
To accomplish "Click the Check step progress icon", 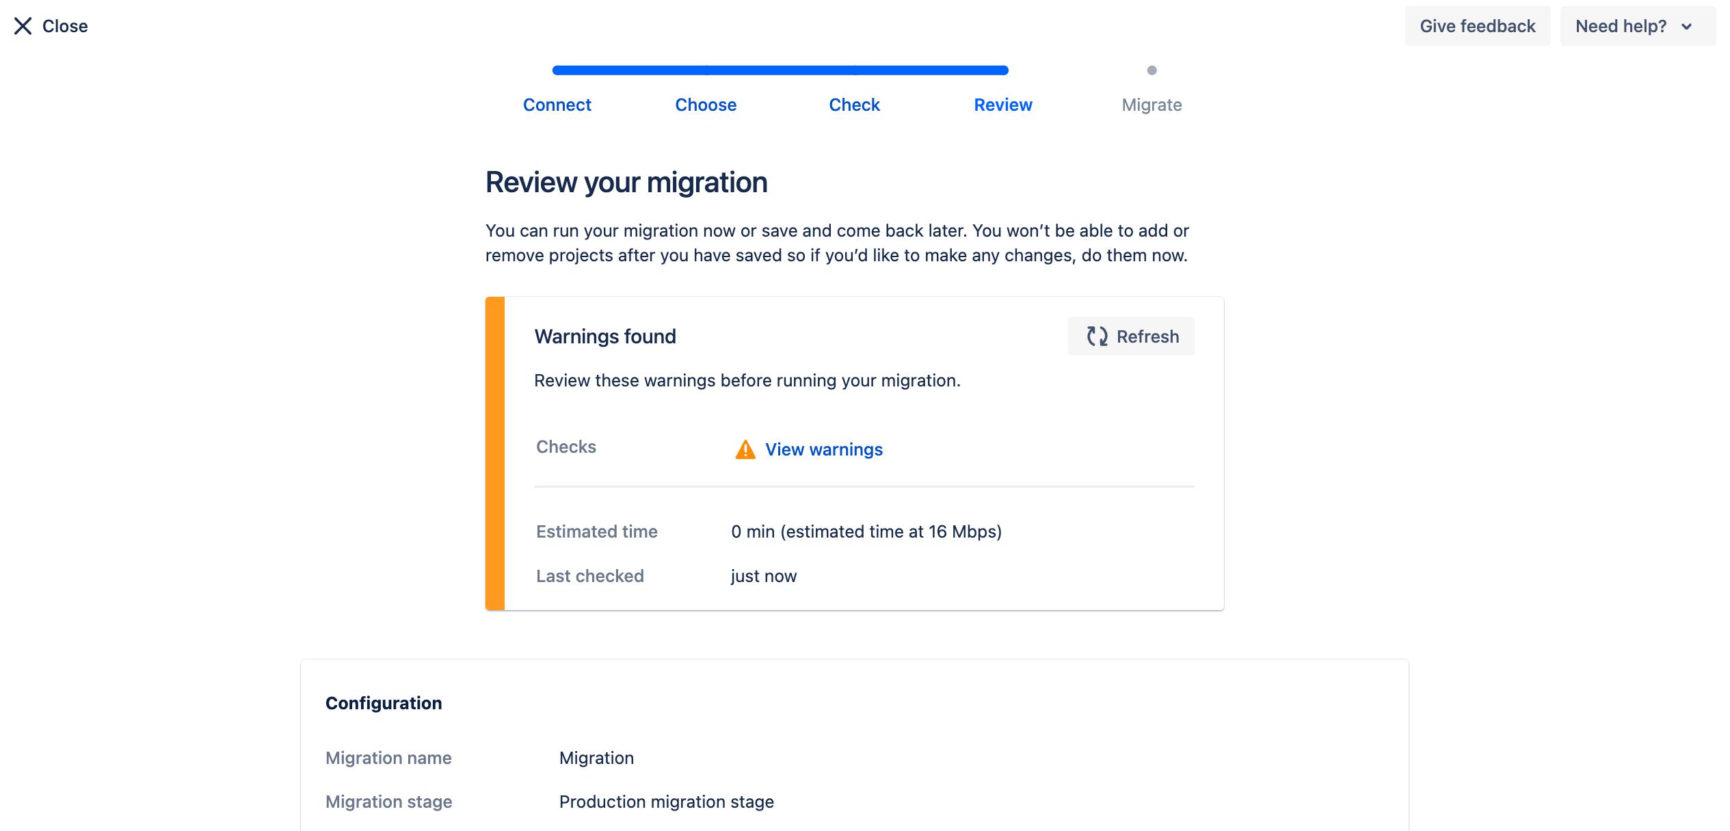I will (x=854, y=70).
